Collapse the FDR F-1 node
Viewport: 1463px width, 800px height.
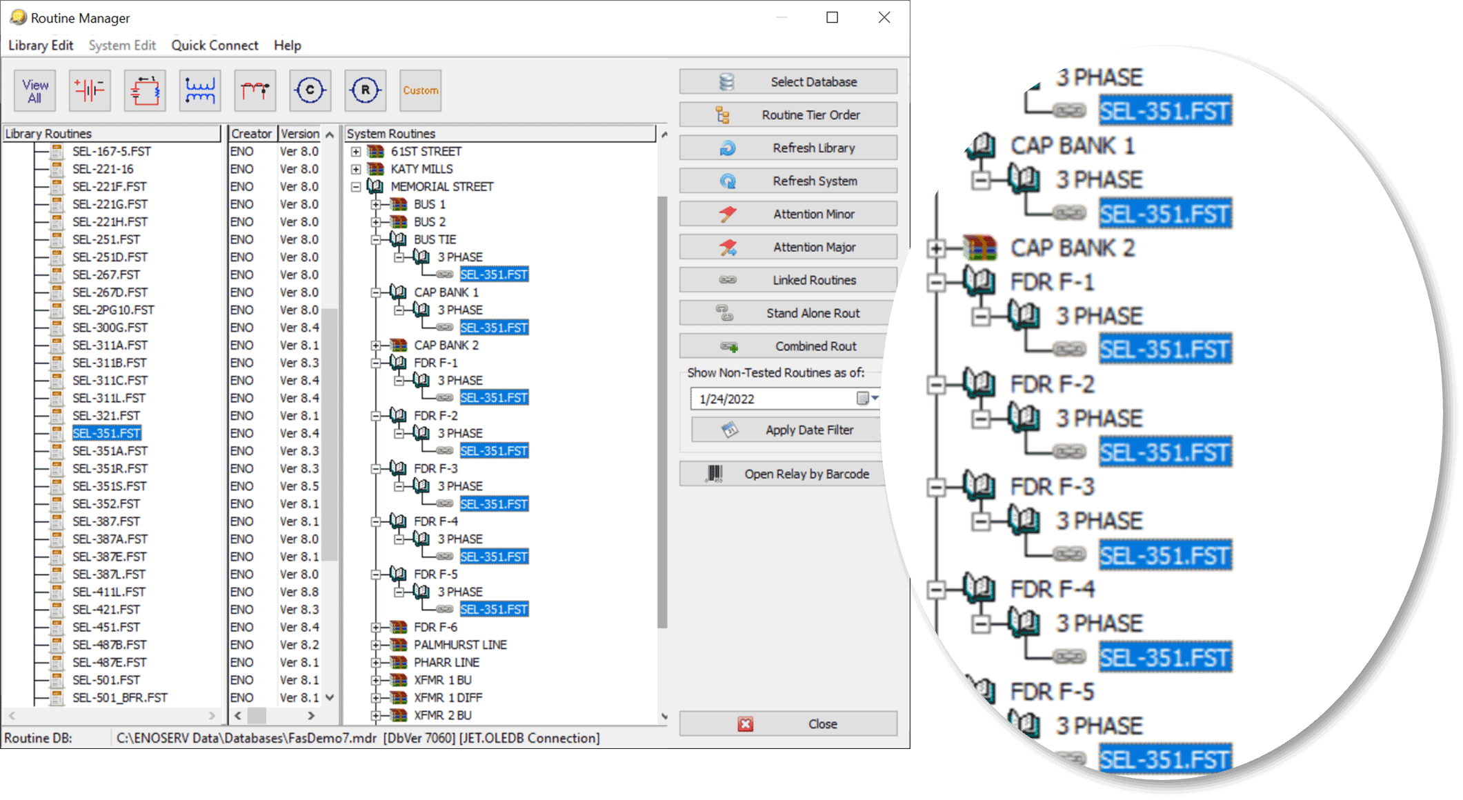pos(376,363)
